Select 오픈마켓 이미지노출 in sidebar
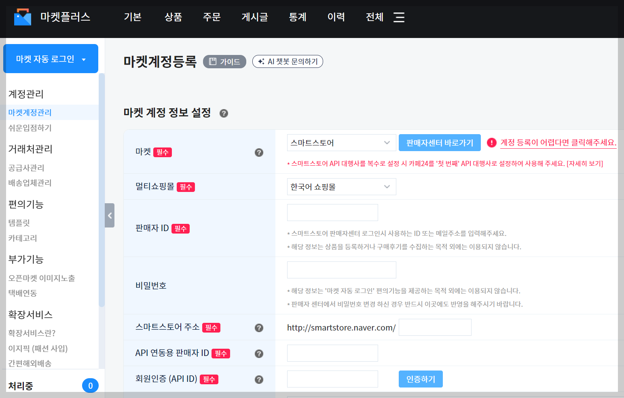The image size is (624, 398). pos(42,278)
